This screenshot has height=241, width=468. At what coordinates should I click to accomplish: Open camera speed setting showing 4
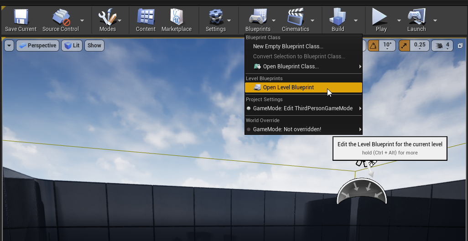pos(442,46)
